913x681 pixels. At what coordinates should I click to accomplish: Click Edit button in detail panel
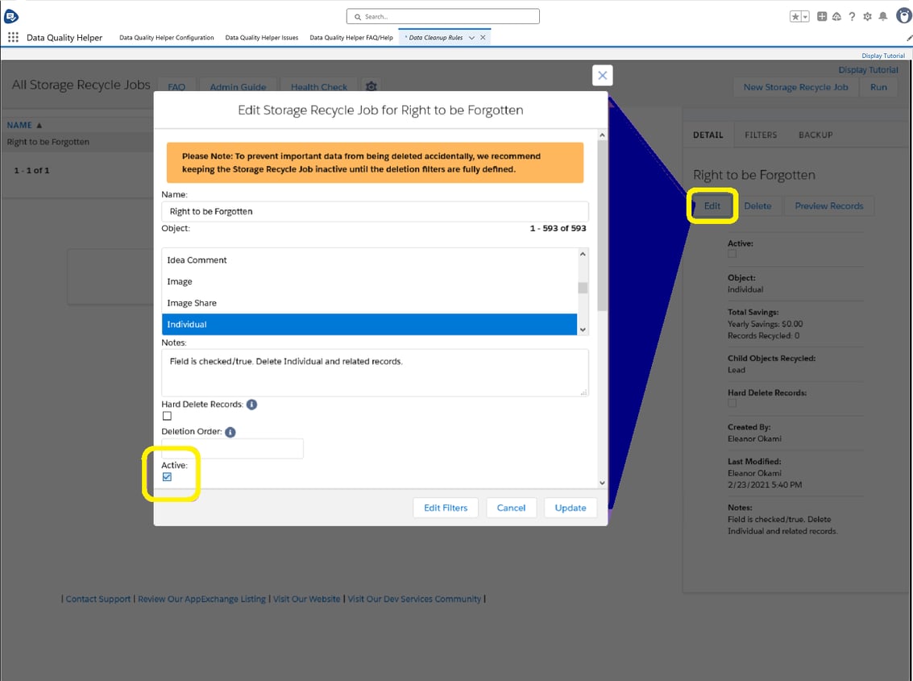(x=712, y=206)
